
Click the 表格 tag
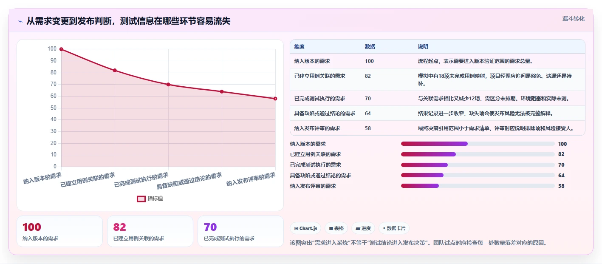click(x=336, y=228)
